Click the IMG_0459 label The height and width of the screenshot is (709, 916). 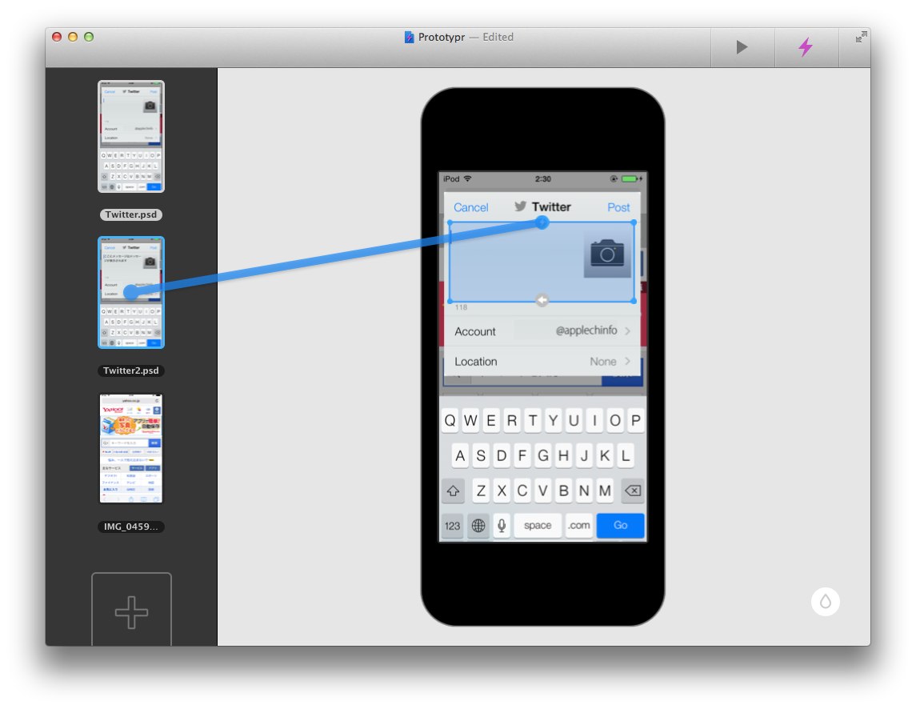coord(131,527)
